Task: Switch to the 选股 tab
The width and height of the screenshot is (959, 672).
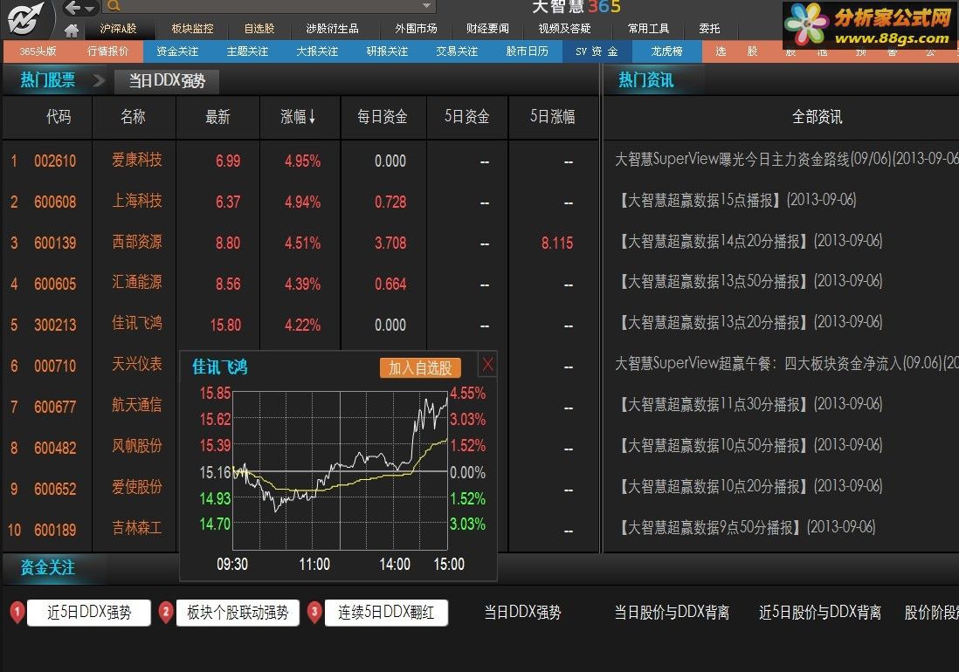Action: tap(736, 51)
